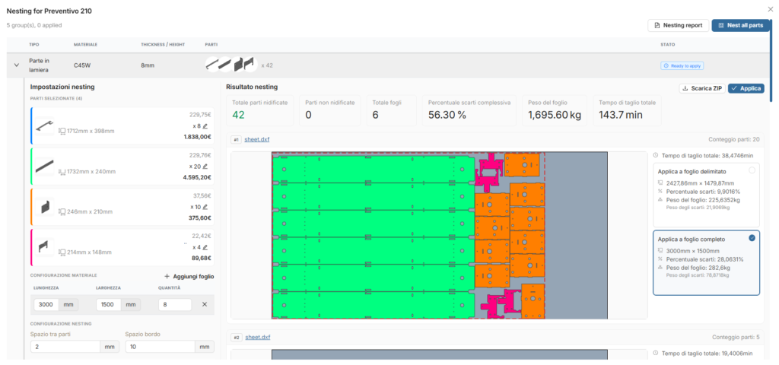Image resolution: width=779 pixels, height=365 pixels.
Task: Apply nesting with Applica button
Action: [x=746, y=88]
